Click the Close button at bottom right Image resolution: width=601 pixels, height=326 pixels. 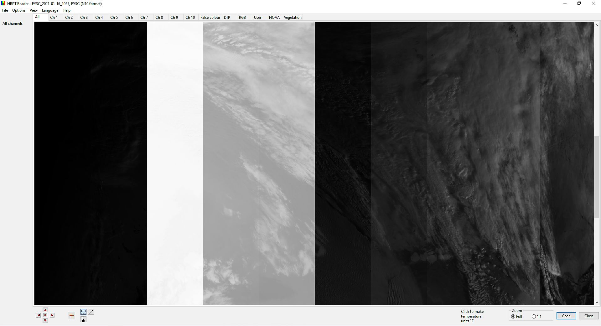(589, 316)
